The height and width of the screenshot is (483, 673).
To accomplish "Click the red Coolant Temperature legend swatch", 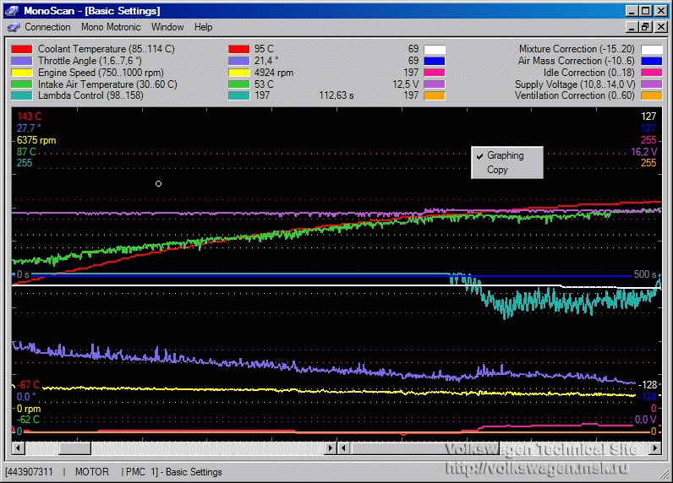I will [x=21, y=49].
